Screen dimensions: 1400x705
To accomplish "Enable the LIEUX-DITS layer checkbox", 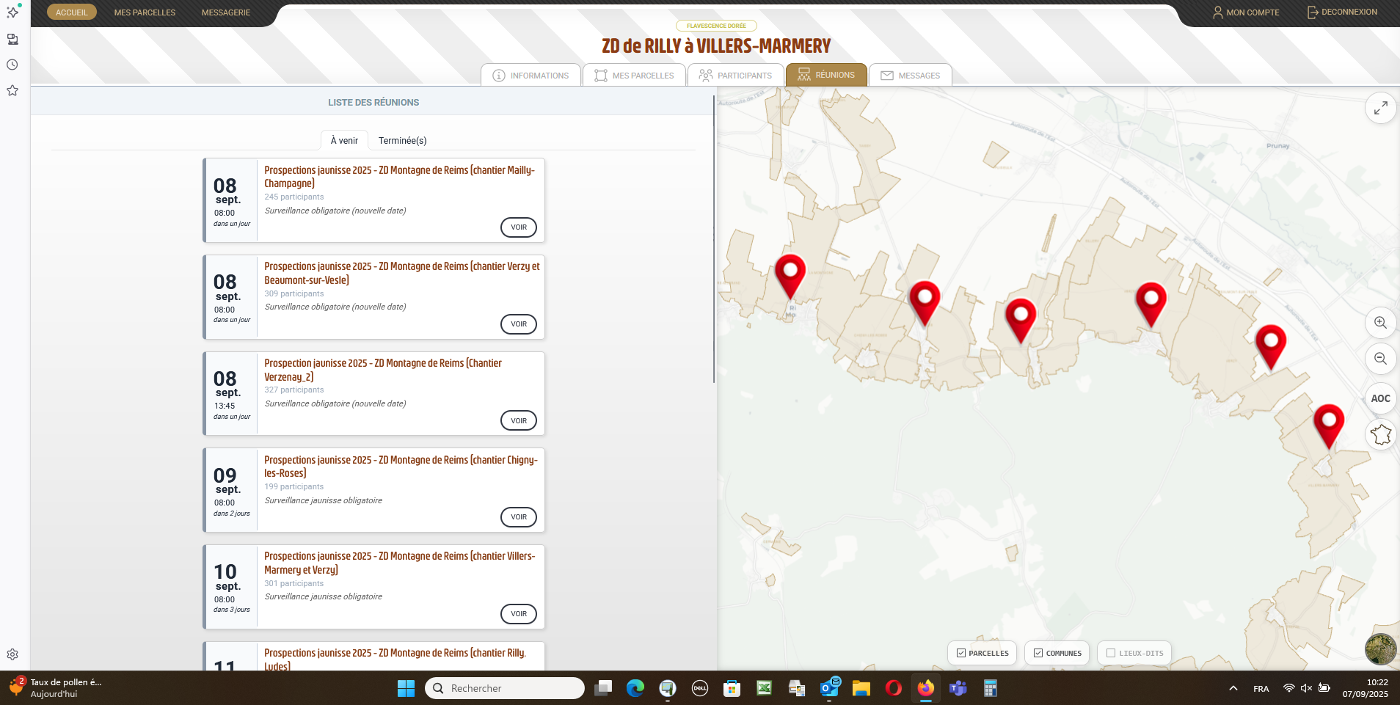I will point(1111,653).
